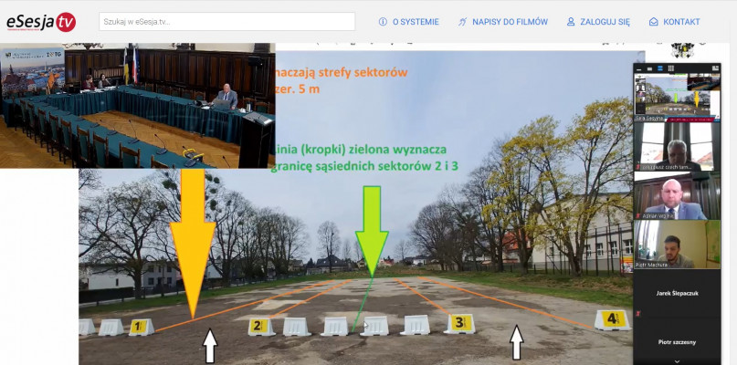Click the yellow sector marker labeled 4
Viewport: 737px width, 365px height.
pos(613,319)
